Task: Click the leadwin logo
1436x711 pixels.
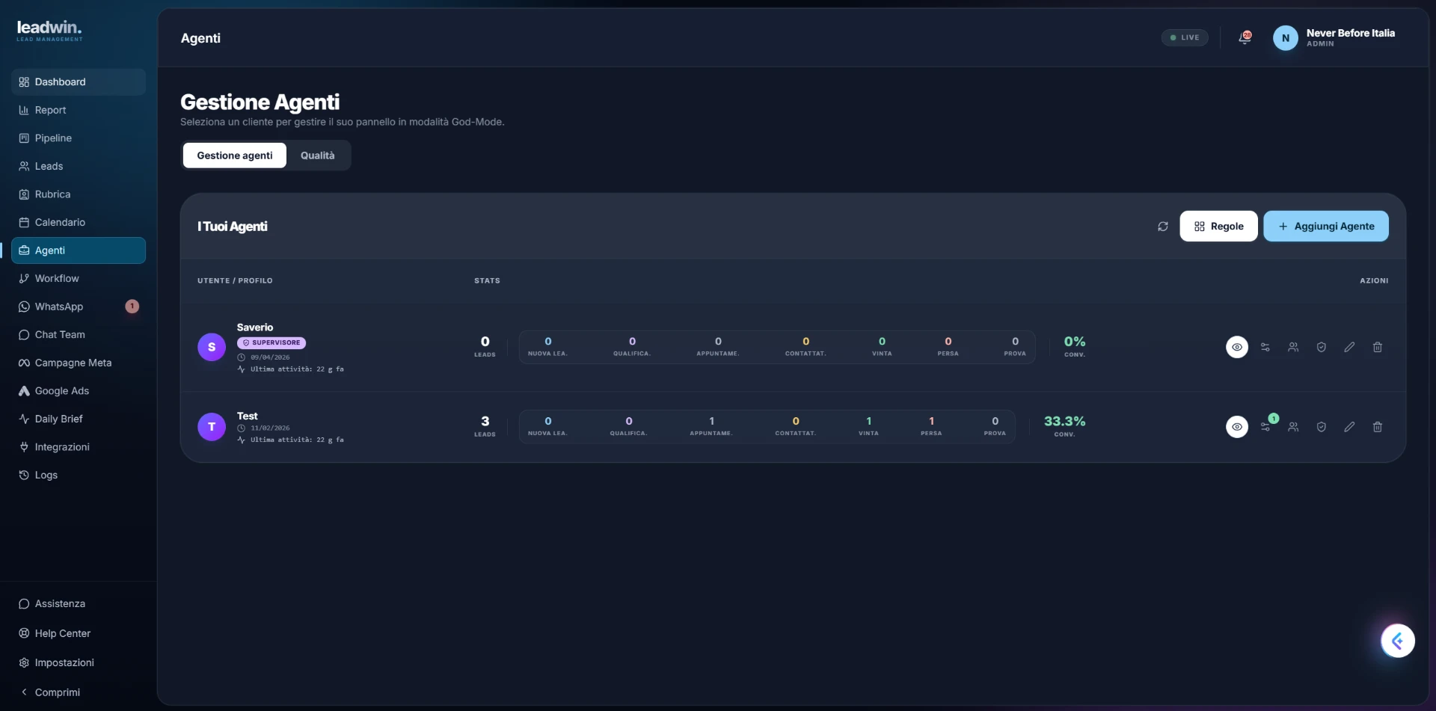Action: [x=49, y=31]
